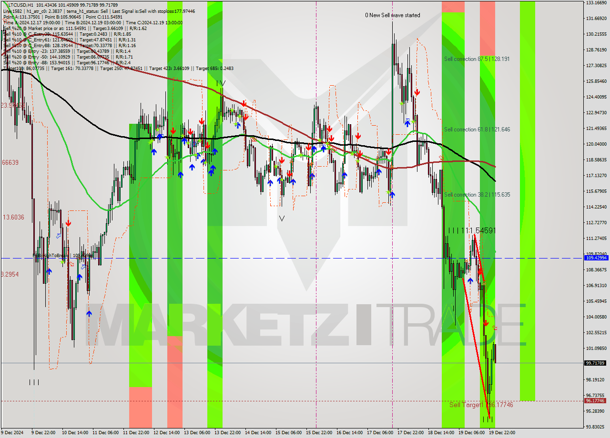
Task: Click the '19 Dec 22:00' time axis label
Action: click(x=503, y=433)
